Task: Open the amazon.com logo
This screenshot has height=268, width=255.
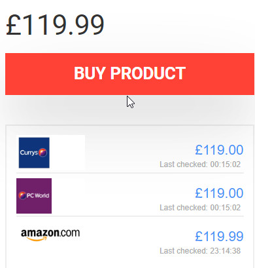Action: [x=50, y=235]
